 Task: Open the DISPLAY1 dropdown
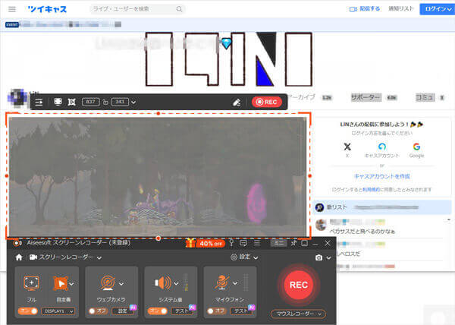click(x=58, y=311)
